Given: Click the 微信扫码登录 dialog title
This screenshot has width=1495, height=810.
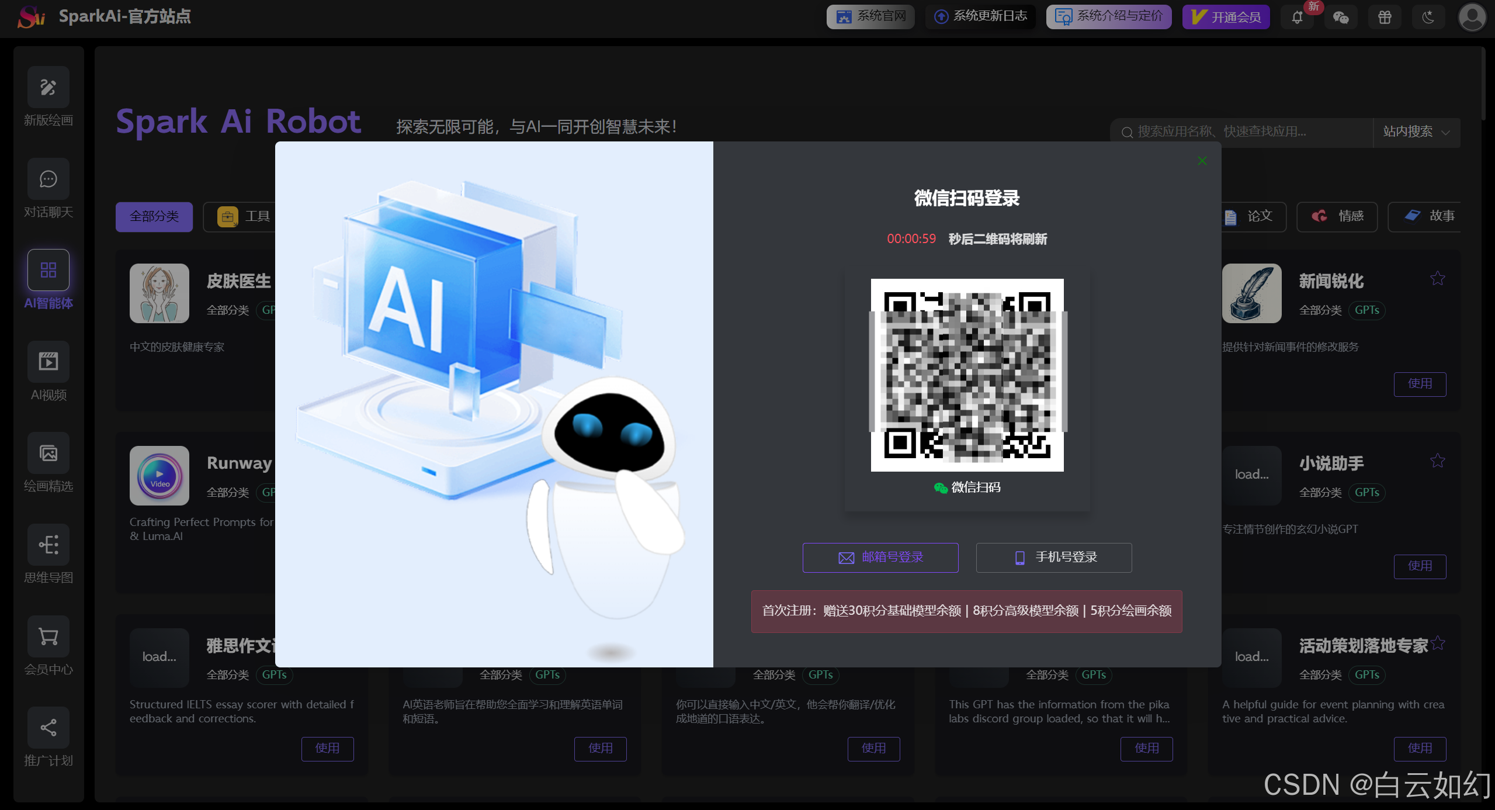Looking at the screenshot, I should click(x=967, y=198).
